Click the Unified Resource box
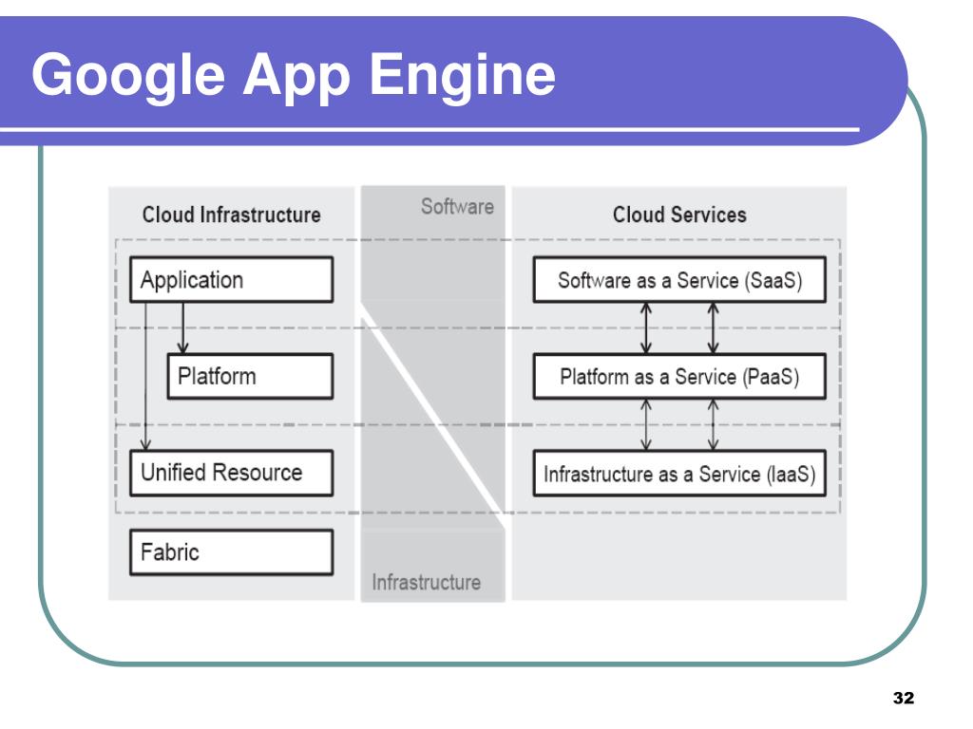 [x=232, y=473]
